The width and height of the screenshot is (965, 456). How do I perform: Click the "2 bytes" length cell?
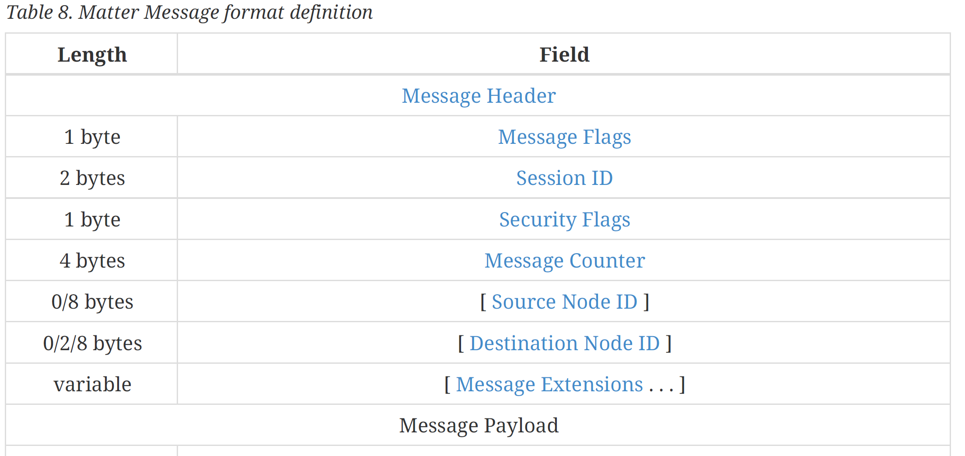(92, 178)
